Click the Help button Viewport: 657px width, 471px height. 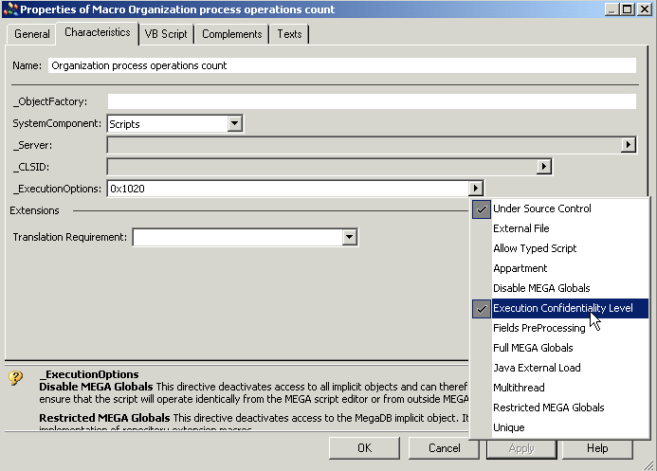pyautogui.click(x=597, y=448)
